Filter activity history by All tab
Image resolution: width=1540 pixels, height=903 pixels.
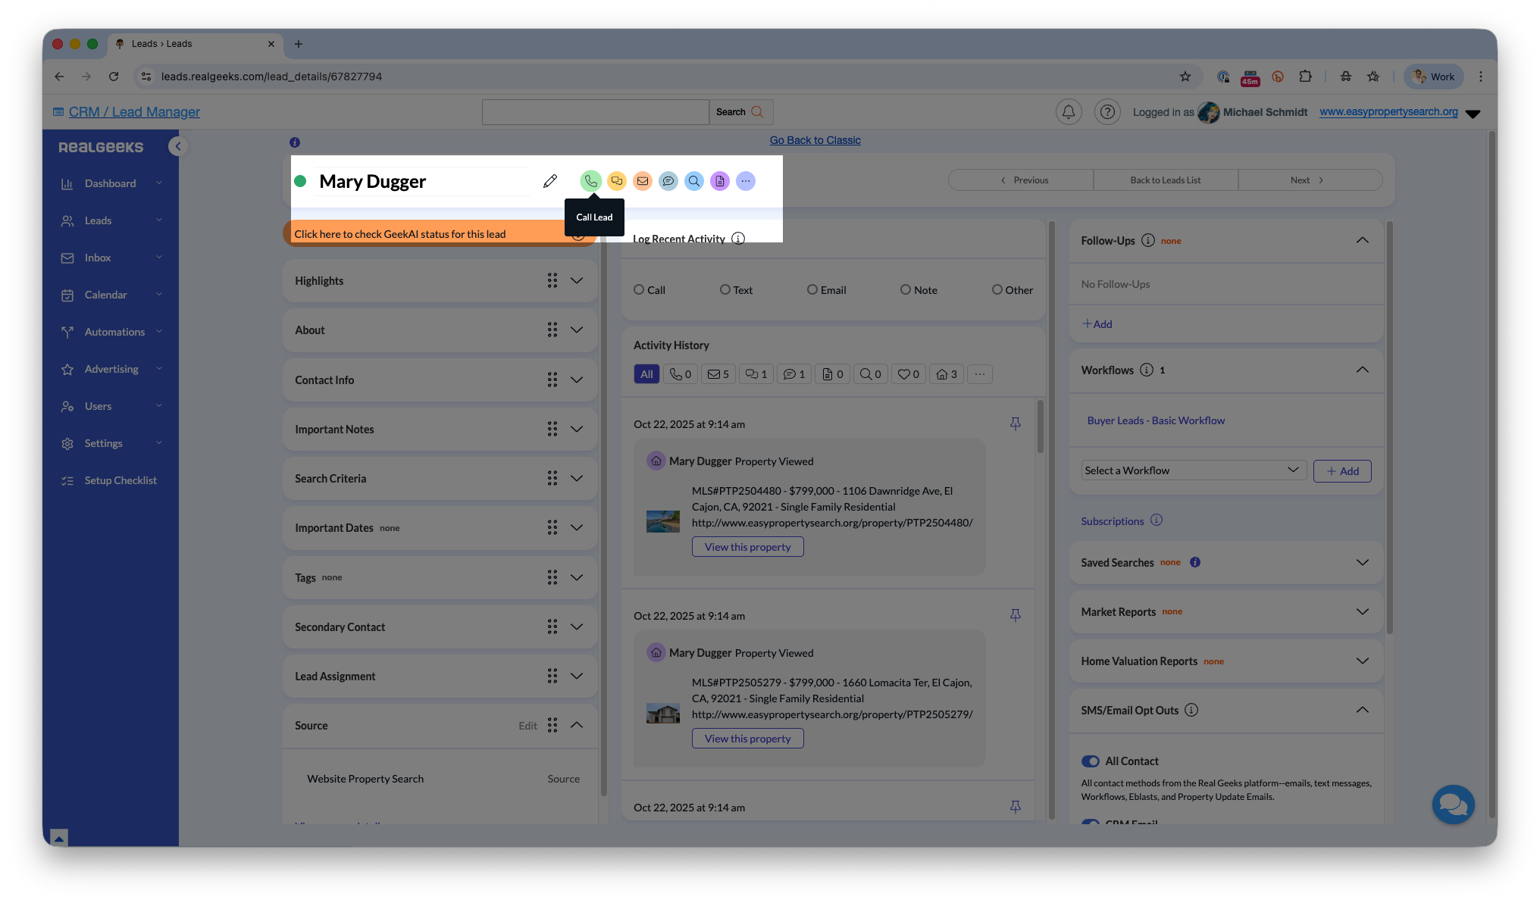click(646, 374)
